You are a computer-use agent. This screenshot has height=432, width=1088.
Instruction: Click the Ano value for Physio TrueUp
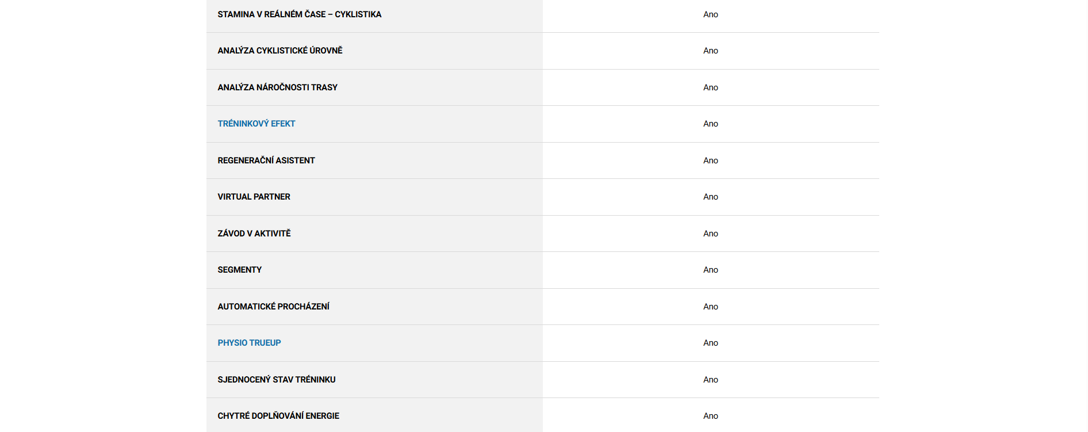click(710, 343)
